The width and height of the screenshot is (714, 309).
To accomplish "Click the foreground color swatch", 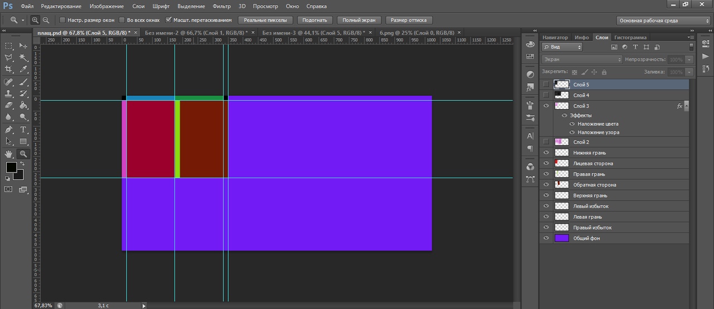I will [11, 168].
